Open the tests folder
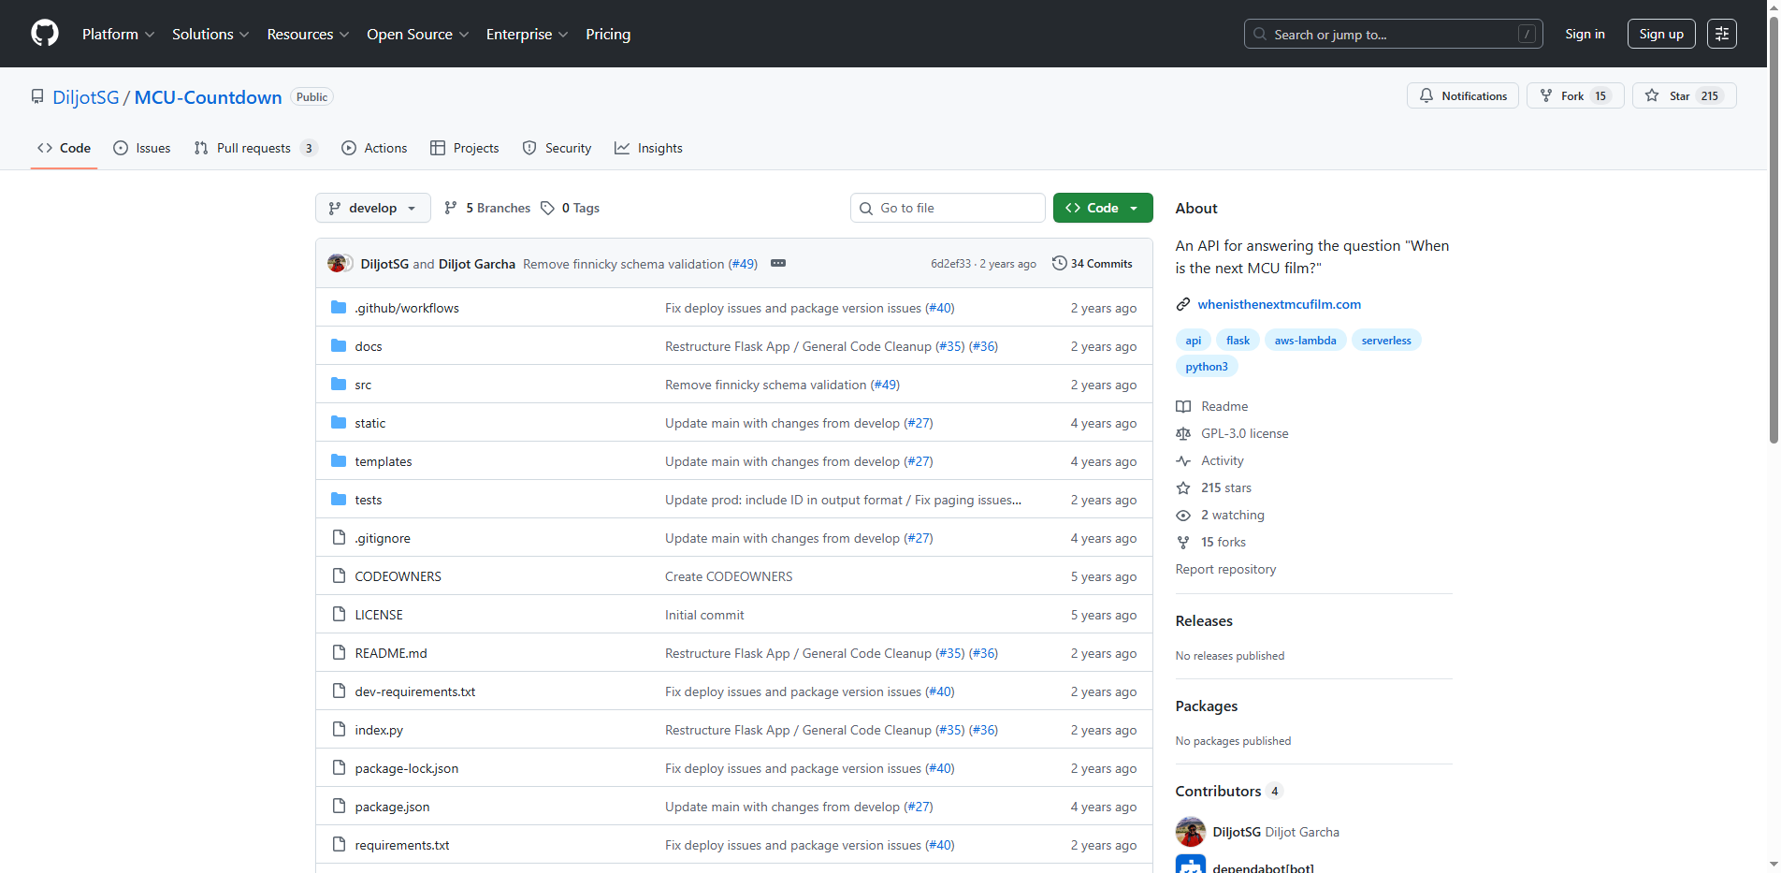1781x873 pixels. pos(369,500)
